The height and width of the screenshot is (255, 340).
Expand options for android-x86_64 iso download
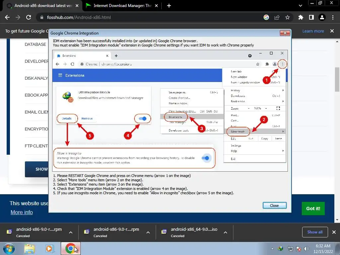(x=225, y=232)
